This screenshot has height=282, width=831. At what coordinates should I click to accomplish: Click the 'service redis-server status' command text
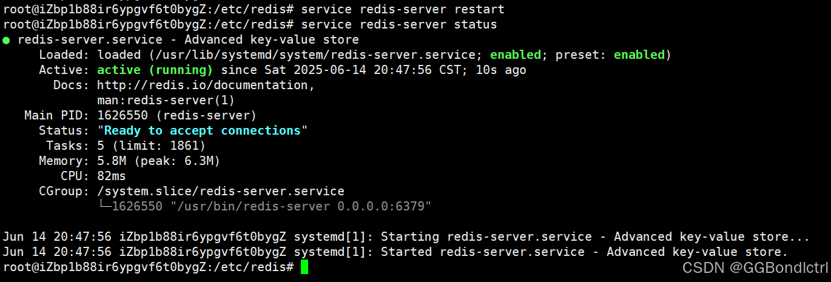[399, 25]
